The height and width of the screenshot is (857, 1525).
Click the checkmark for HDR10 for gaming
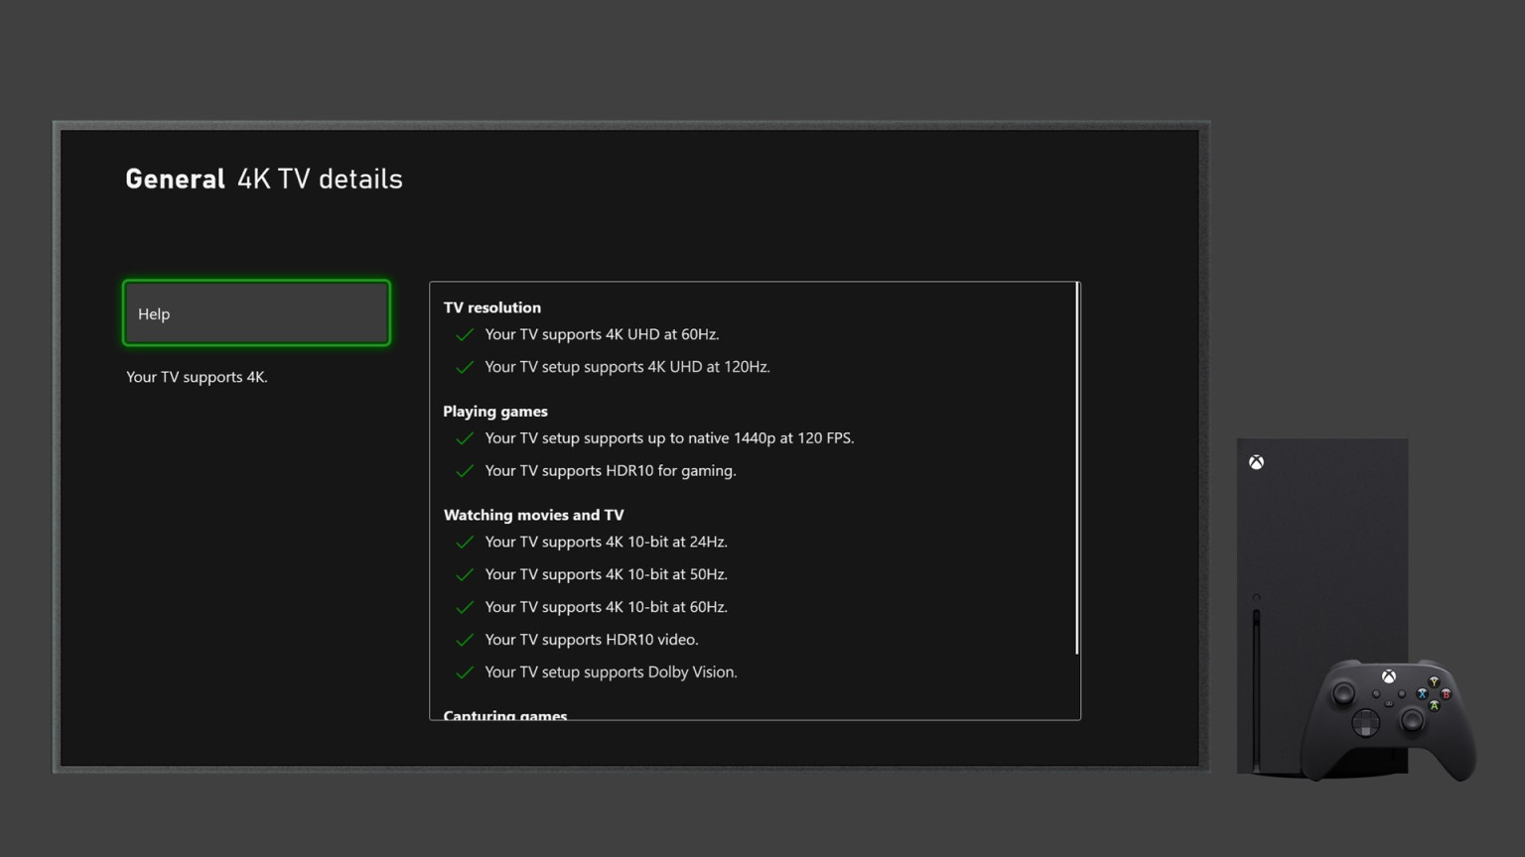point(465,471)
